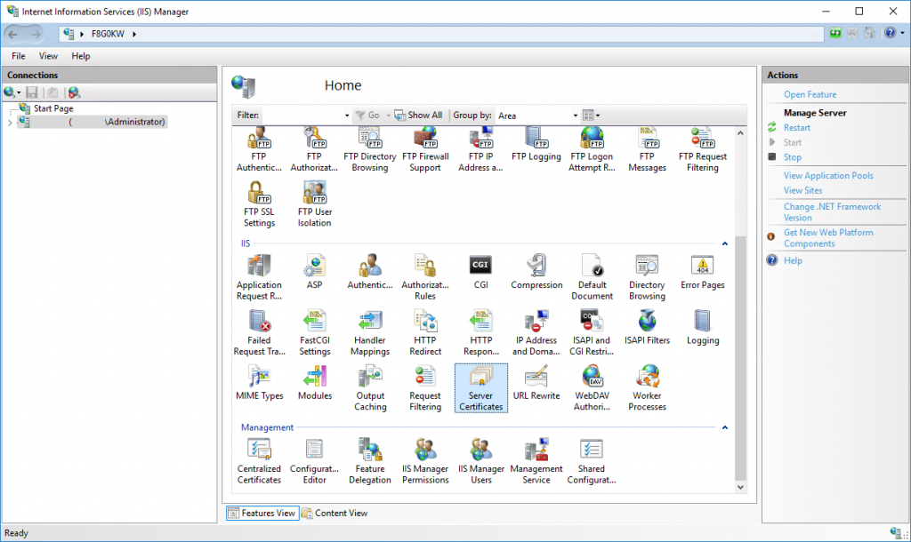Click the Restart action in Manage Server
The image size is (911, 542).
796,127
